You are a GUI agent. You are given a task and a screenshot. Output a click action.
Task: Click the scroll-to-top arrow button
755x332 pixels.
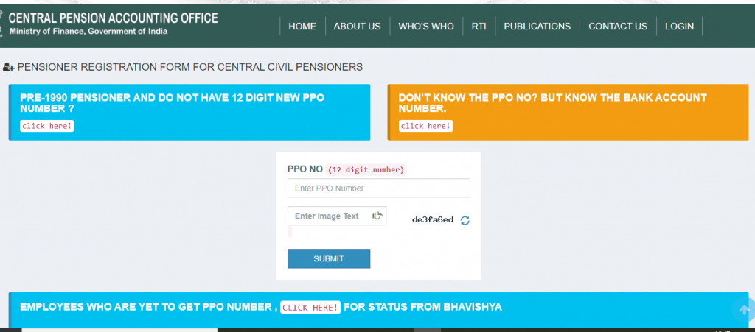point(743,310)
